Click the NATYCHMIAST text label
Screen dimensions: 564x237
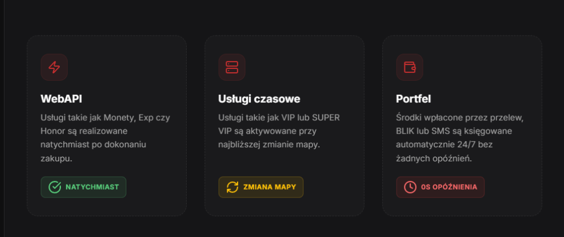[x=92, y=187]
